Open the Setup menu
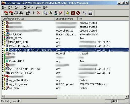Viewport: 130px width, 104px height. click(x=18, y=7)
